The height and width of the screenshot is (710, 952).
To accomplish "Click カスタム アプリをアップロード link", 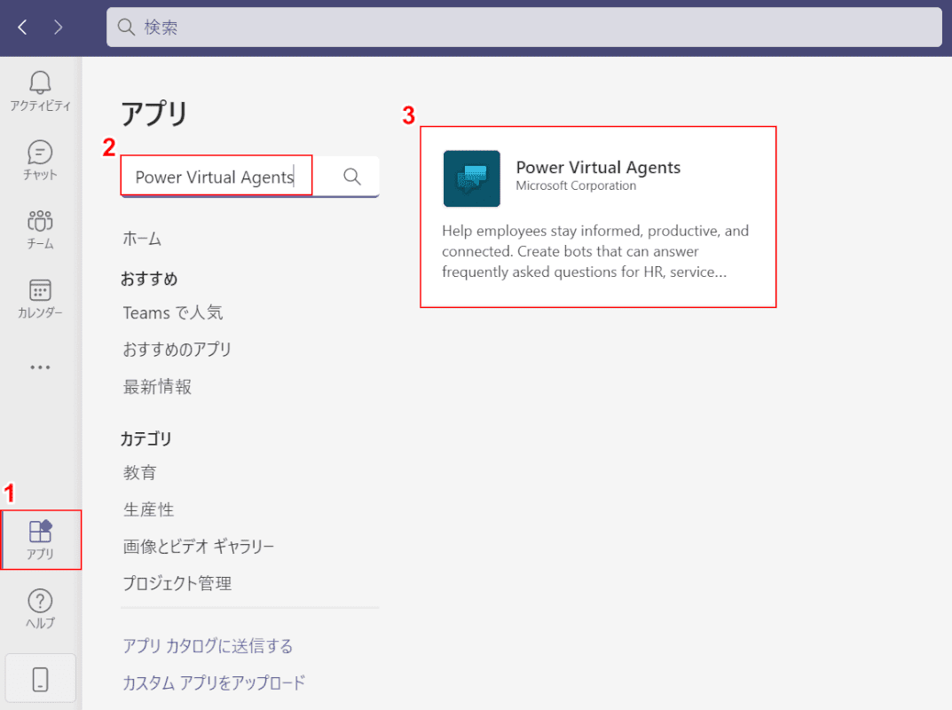I will pos(214,682).
